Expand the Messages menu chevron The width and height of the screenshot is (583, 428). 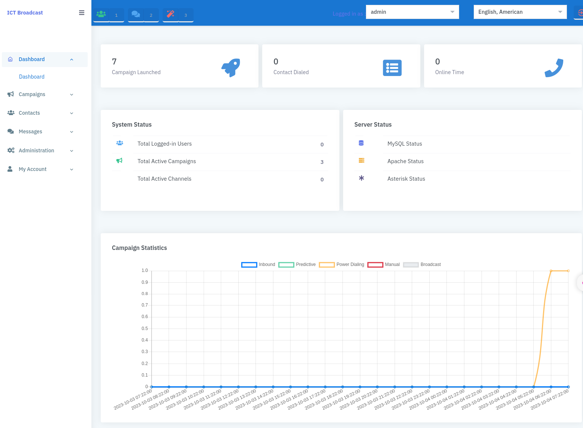tap(72, 132)
